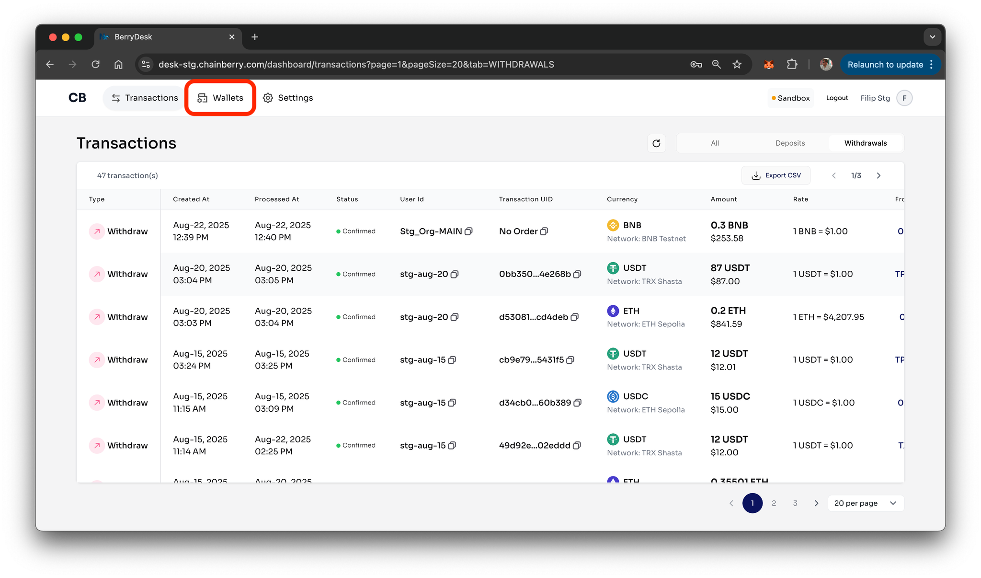Switch to the All transactions filter

pos(715,143)
